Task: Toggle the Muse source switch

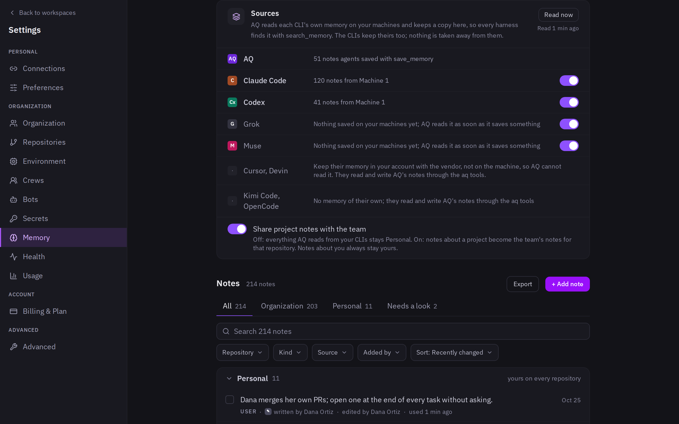Action: [x=569, y=146]
